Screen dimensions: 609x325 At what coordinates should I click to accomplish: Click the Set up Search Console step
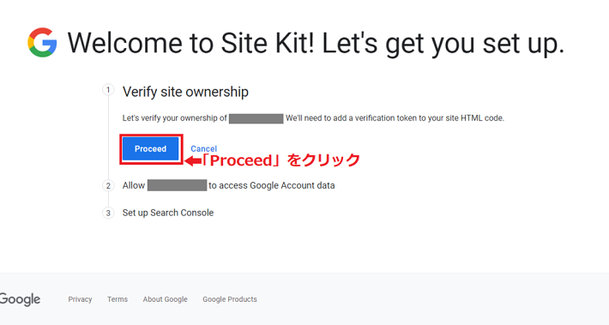(x=168, y=213)
